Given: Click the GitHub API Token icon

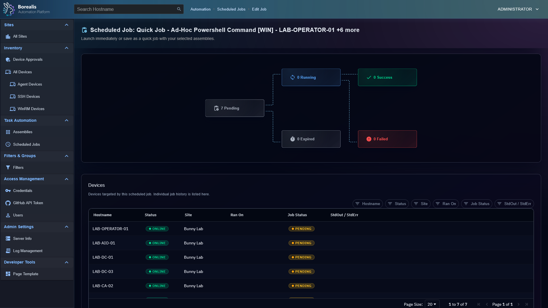Looking at the screenshot, I should 8,203.
